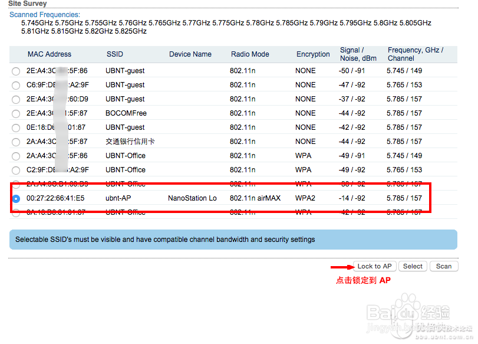Click the NanoStation Lo device name
The height and width of the screenshot is (344, 478).
pos(192,198)
